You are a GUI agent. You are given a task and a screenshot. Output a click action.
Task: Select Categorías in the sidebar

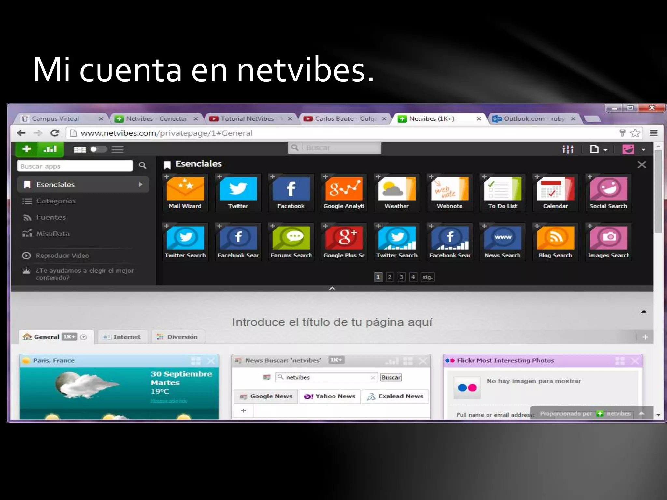coord(55,201)
